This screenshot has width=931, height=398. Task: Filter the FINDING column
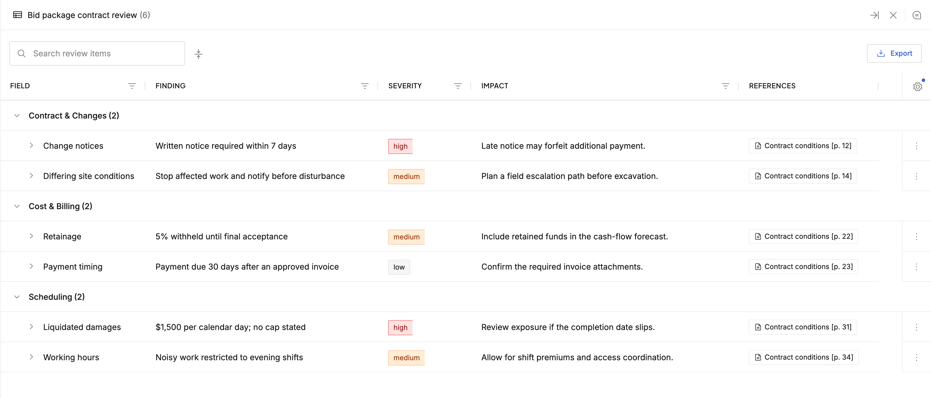coord(365,86)
